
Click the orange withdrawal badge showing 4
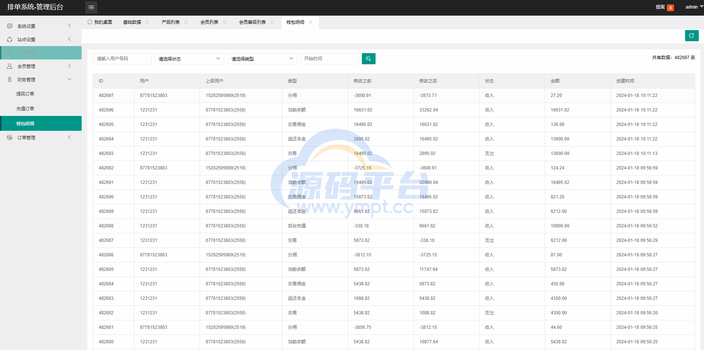click(670, 8)
